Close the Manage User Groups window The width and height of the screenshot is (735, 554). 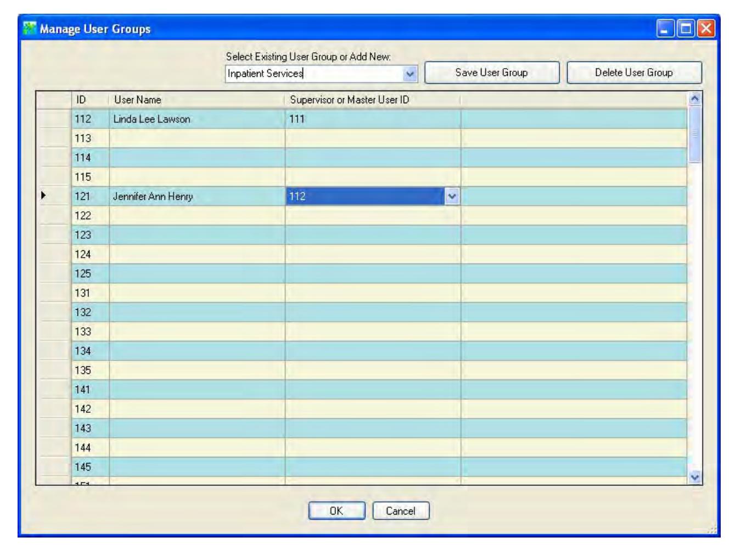(706, 29)
